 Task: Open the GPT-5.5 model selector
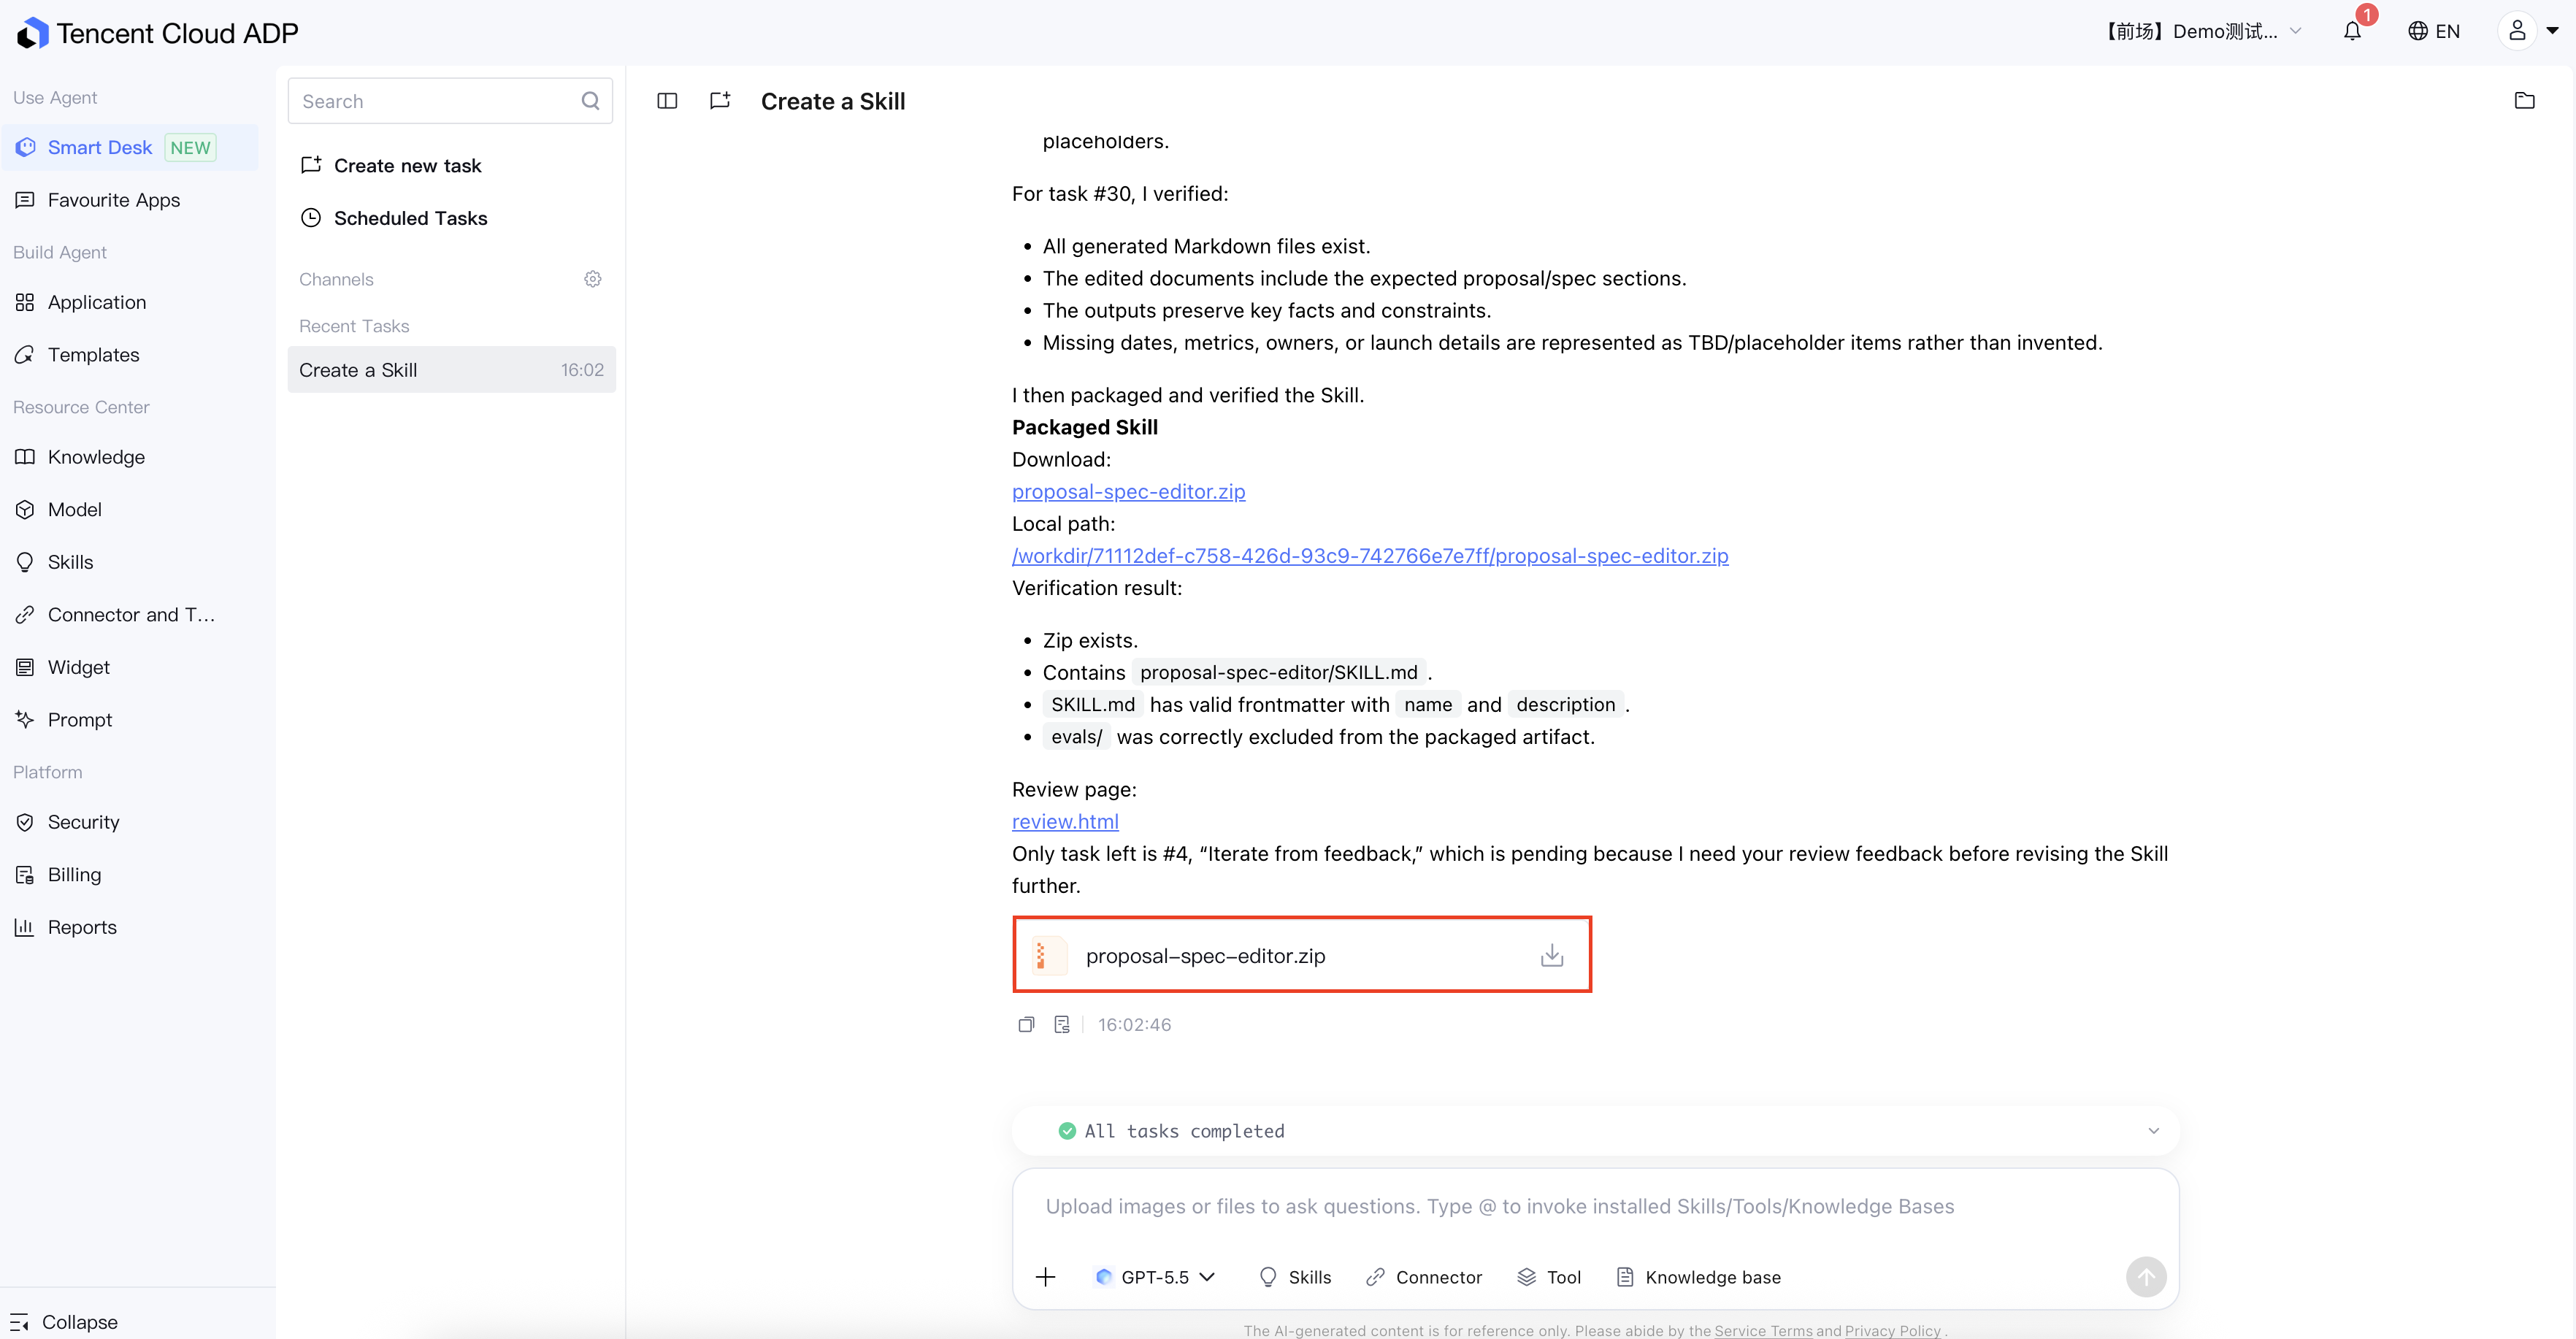pyautogui.click(x=1156, y=1277)
